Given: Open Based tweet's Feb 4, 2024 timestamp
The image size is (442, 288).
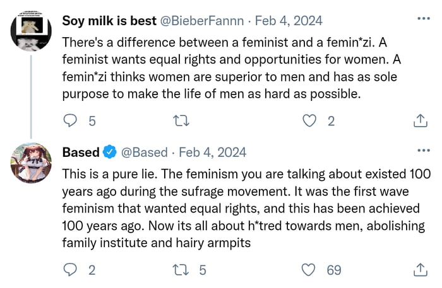Looking at the screenshot, I should click(x=213, y=153).
